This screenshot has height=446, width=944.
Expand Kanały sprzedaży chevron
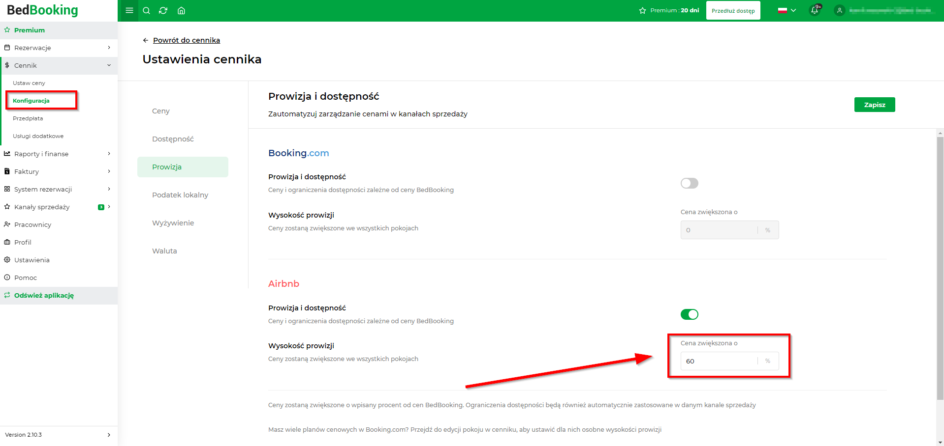(109, 207)
